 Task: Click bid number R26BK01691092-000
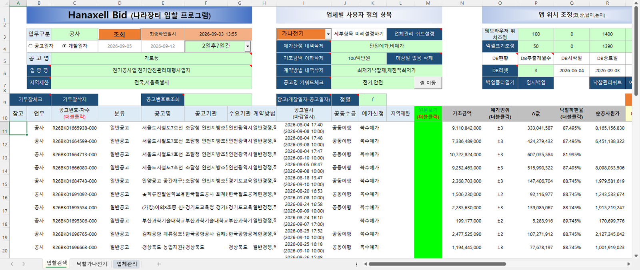74,195
